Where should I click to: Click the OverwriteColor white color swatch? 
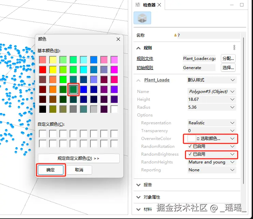(192, 139)
